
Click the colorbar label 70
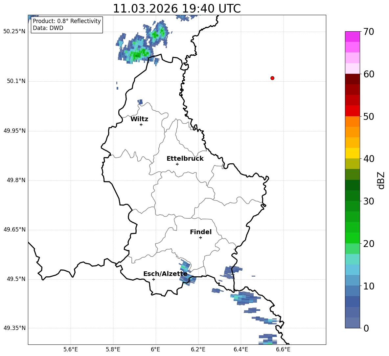(369, 32)
